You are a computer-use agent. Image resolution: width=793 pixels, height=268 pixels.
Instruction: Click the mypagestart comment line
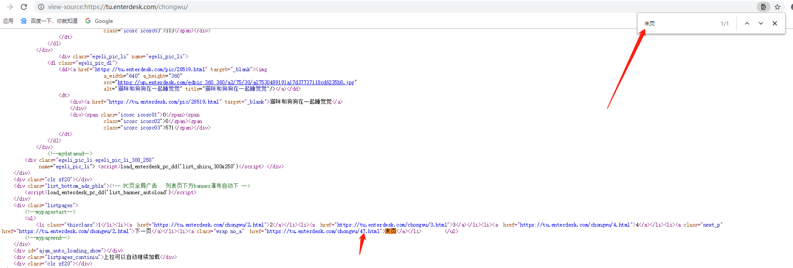point(50,212)
